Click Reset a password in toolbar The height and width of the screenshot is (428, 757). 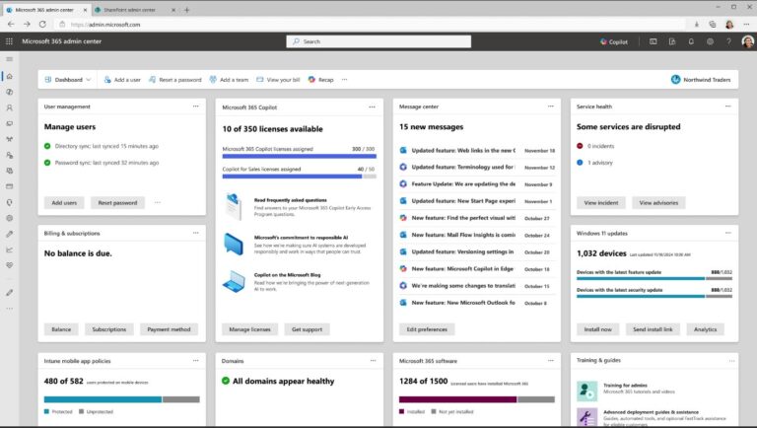[174, 80]
